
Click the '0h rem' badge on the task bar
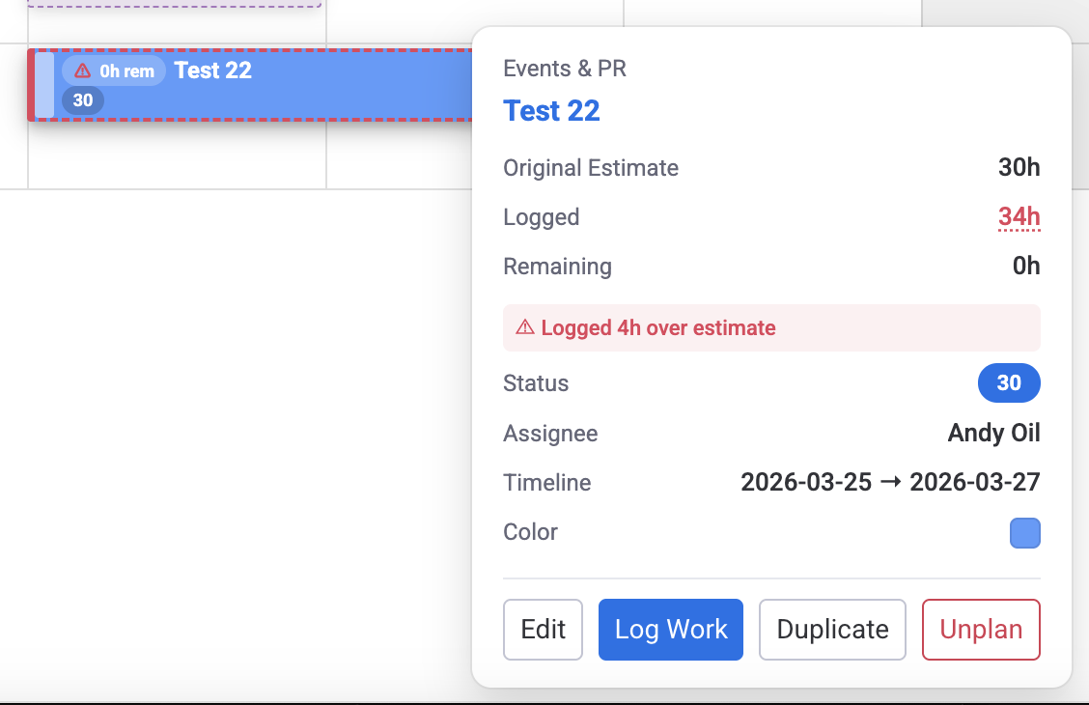pyautogui.click(x=114, y=70)
